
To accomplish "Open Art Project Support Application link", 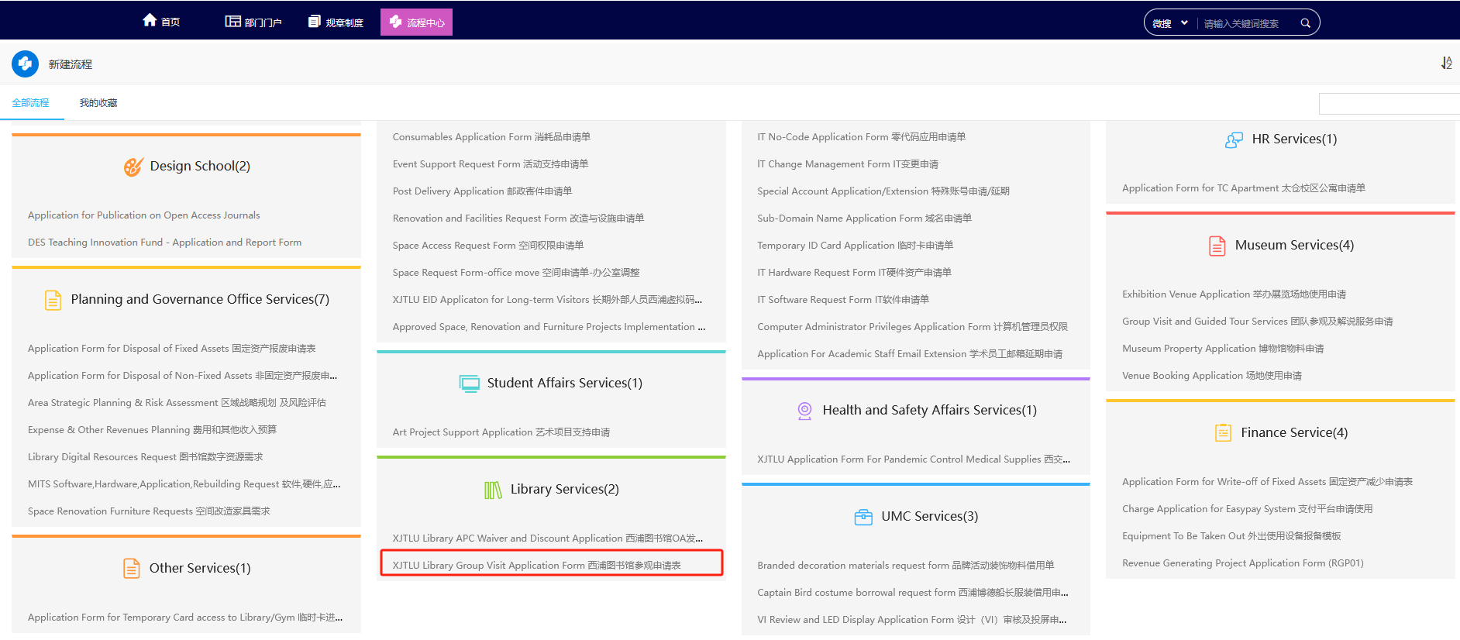I will click(x=501, y=432).
